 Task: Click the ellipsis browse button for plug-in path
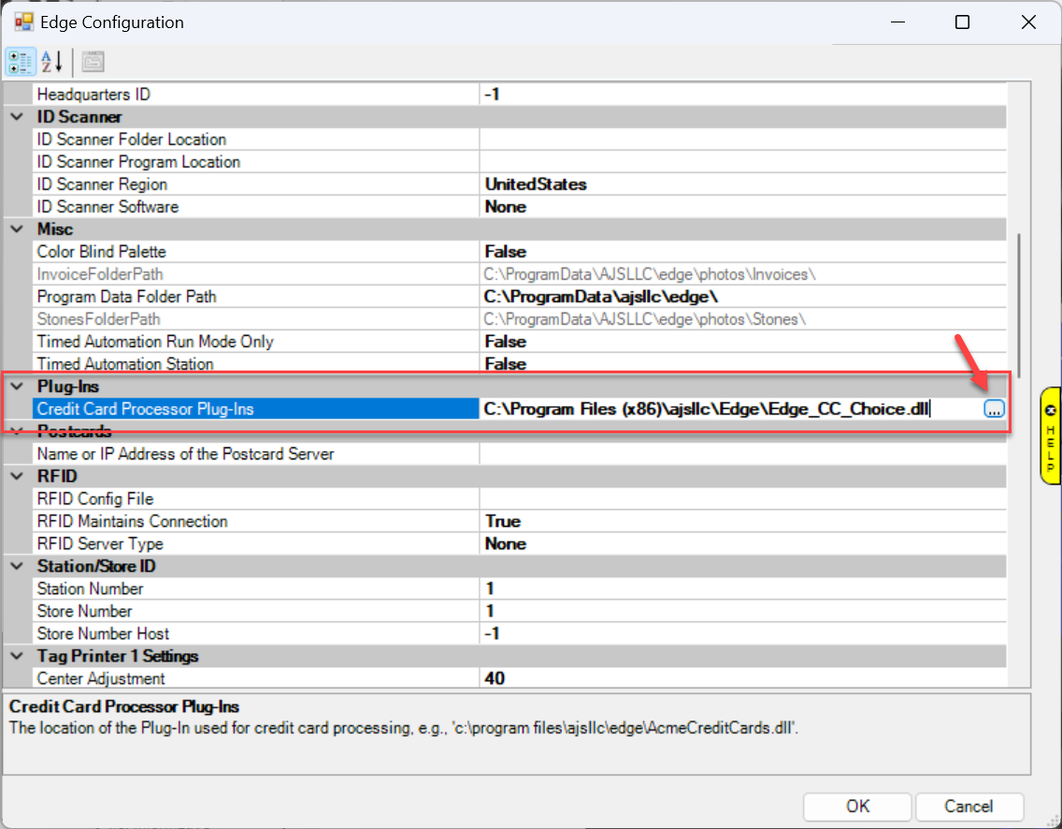tap(994, 409)
